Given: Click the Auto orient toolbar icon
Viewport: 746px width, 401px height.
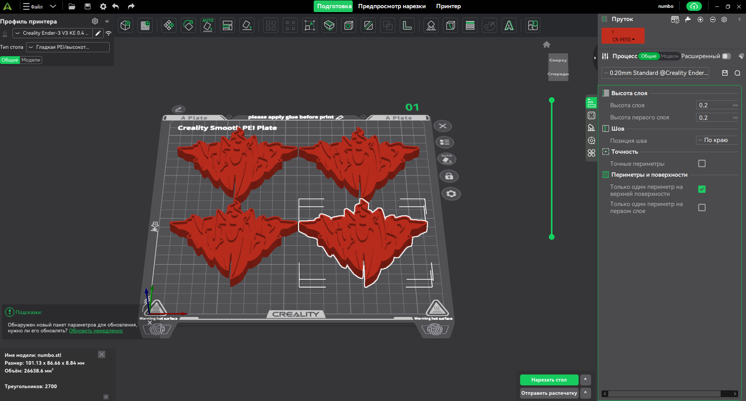Looking at the screenshot, I should (x=208, y=26).
